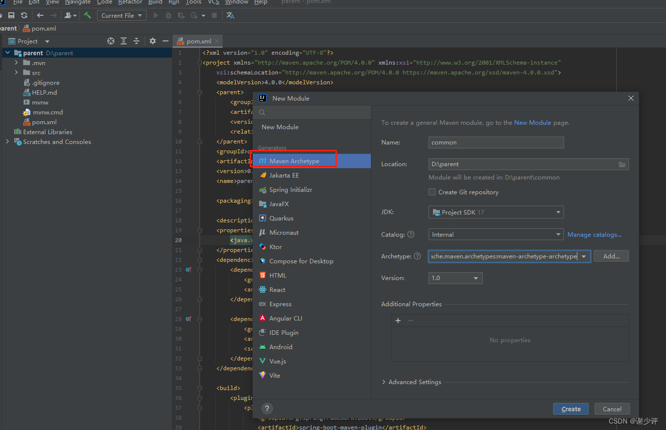Switch to pom.xml editor tab
The width and height of the screenshot is (666, 430).
click(x=198, y=41)
